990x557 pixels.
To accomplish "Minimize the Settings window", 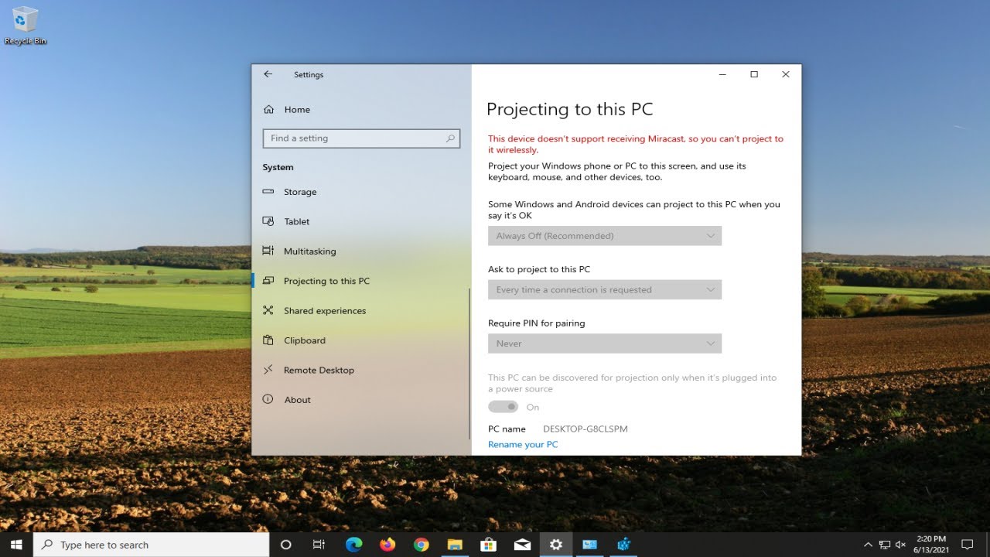I will pos(722,74).
